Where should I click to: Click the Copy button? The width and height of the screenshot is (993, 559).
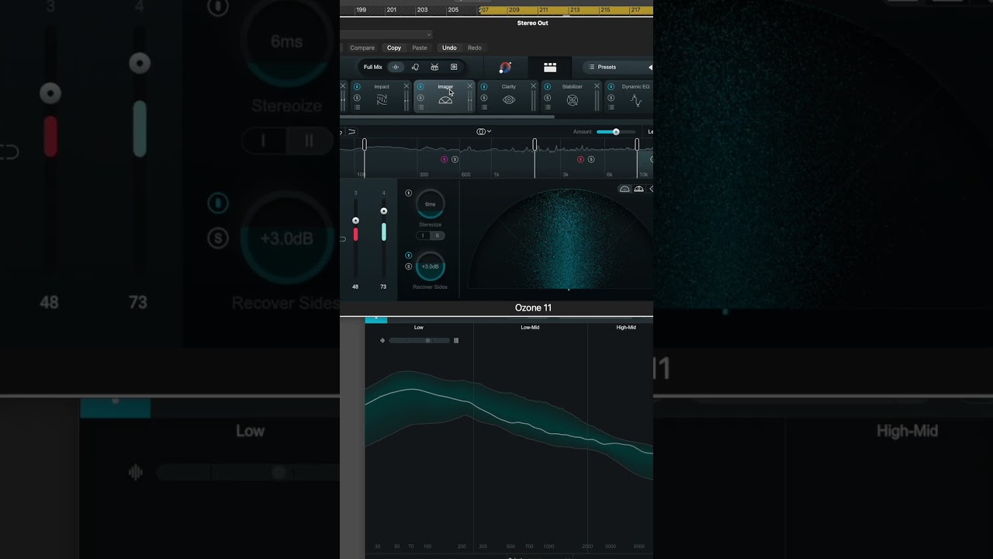click(394, 48)
